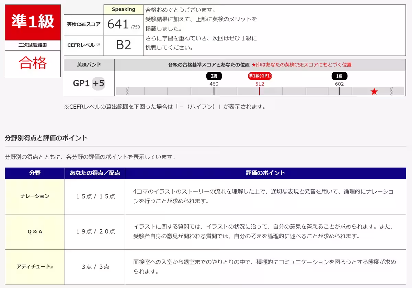Select the red star score marker
This screenshot has height=288, width=412.
(x=374, y=92)
